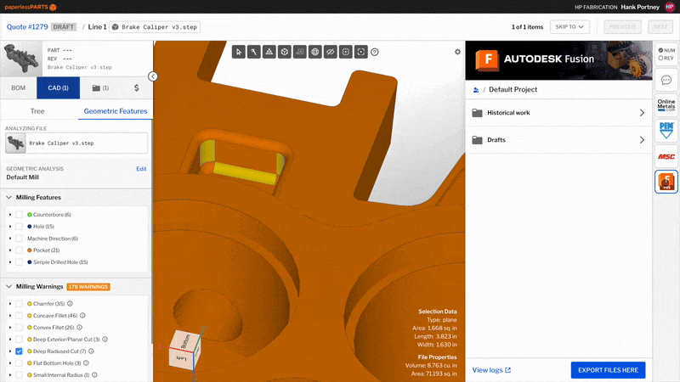The width and height of the screenshot is (680, 382).
Task: Click the part thumbnail at top left
Action: tap(21, 59)
